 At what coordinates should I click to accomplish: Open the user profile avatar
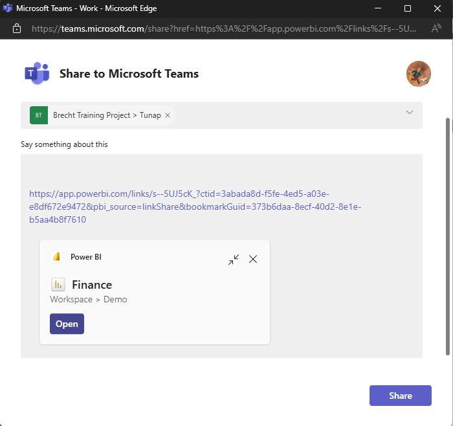418,74
